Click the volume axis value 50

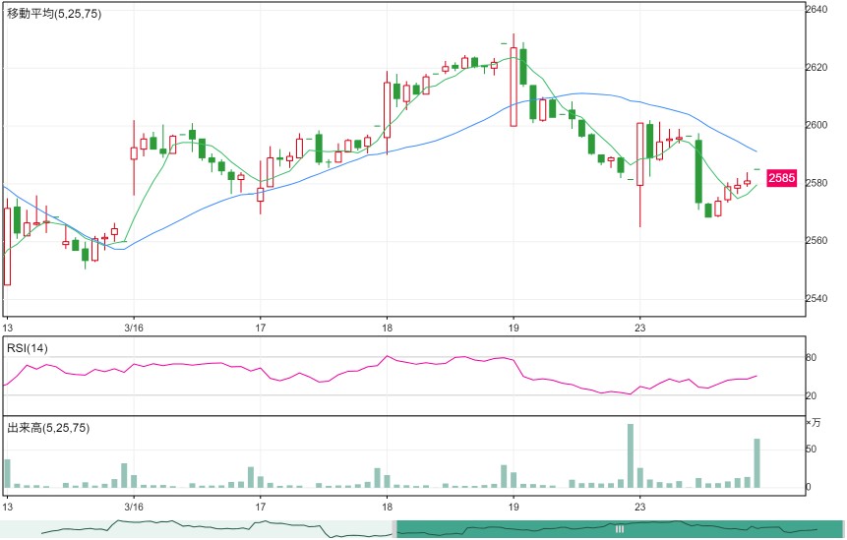[812, 450]
